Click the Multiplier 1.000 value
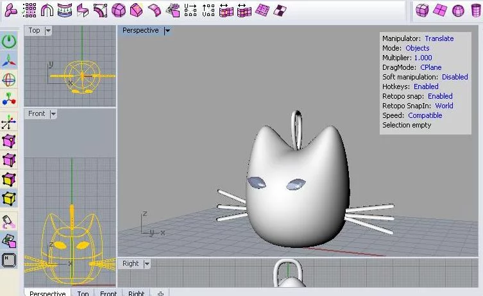The width and height of the screenshot is (483, 296). [423, 58]
